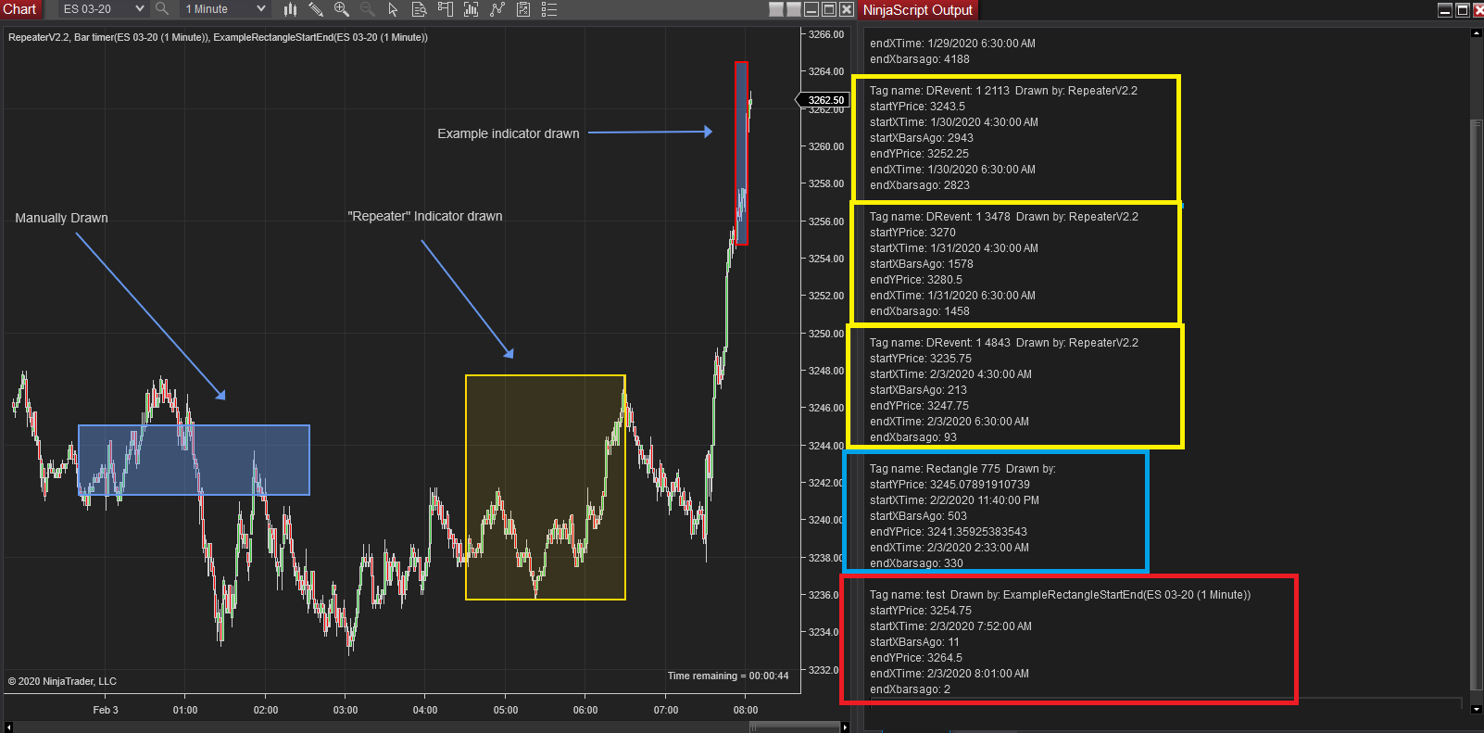Click output line 'endXbarsago: 4188'

[x=920, y=59]
